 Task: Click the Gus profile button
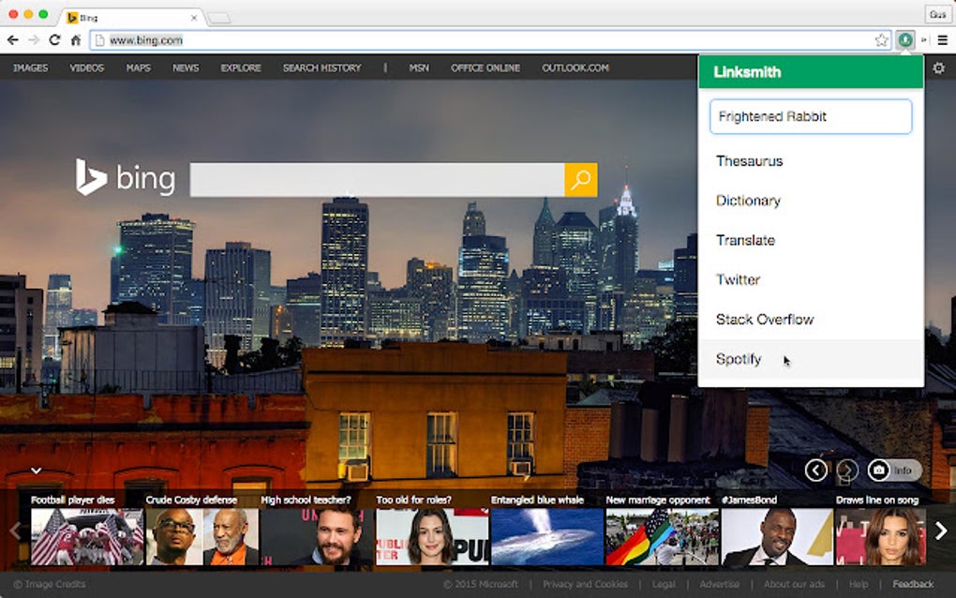937,14
